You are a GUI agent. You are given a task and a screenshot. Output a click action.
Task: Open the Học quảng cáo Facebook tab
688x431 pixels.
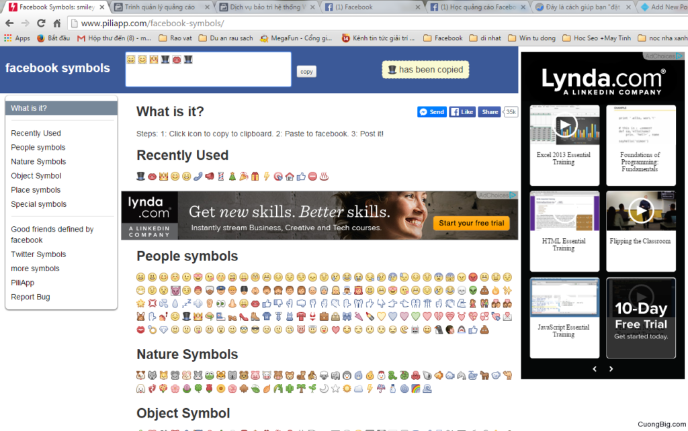[x=478, y=7]
